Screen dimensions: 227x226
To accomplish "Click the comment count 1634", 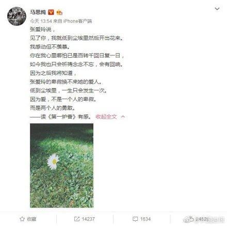I will (145, 219).
